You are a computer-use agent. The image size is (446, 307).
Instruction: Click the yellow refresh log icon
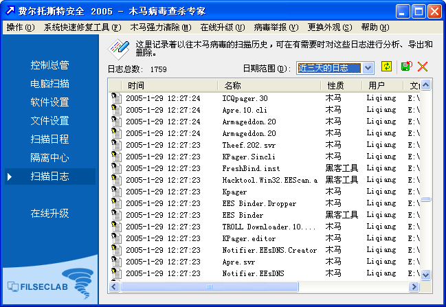point(387,67)
